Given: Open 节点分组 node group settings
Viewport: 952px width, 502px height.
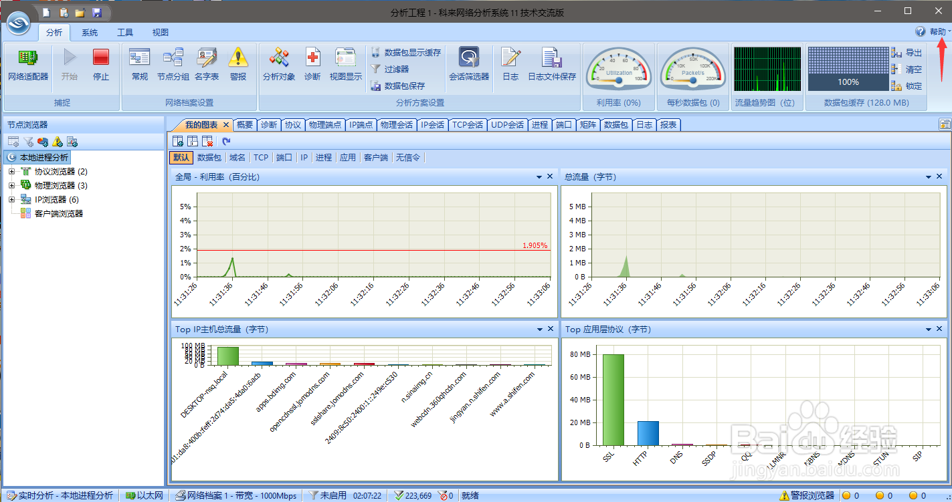Looking at the screenshot, I should pyautogui.click(x=173, y=66).
